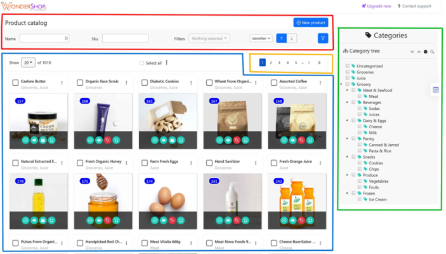Click the Contact support link
This screenshot has height=254, width=446.
[414, 6]
